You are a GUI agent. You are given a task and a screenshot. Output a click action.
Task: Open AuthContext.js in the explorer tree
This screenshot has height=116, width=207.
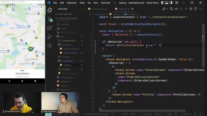[71, 49]
